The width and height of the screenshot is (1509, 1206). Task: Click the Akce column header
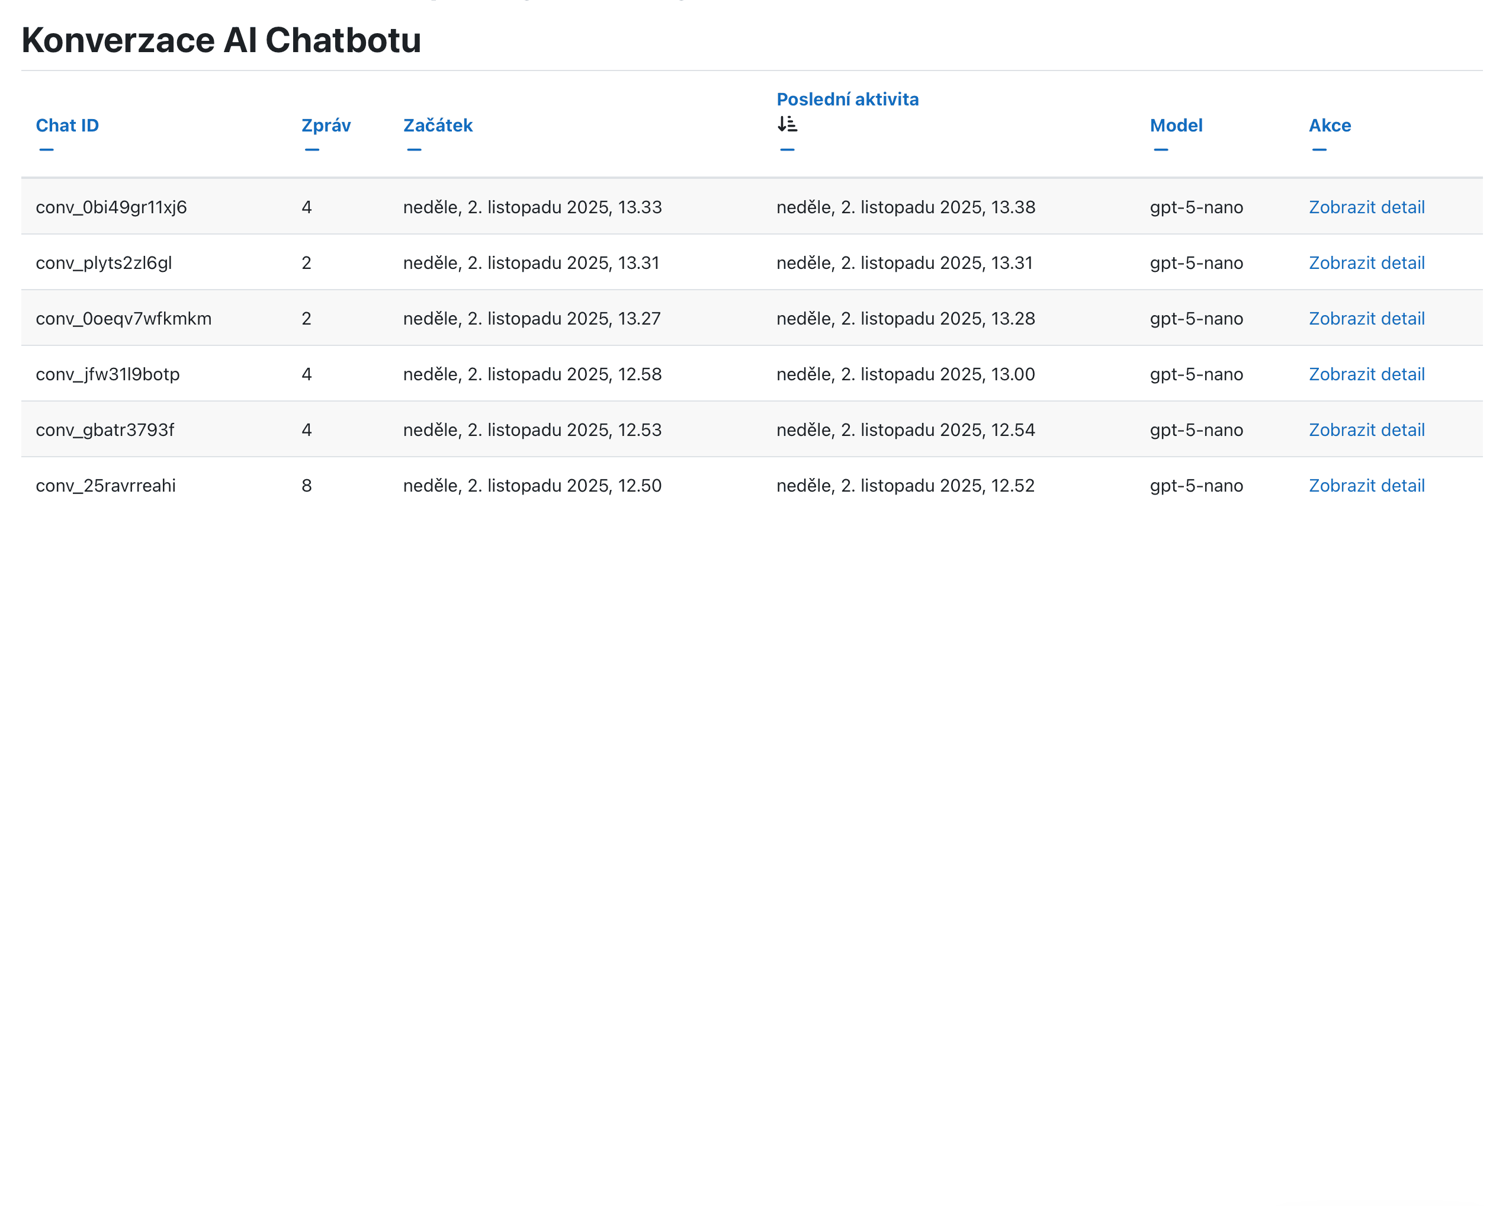click(x=1329, y=126)
